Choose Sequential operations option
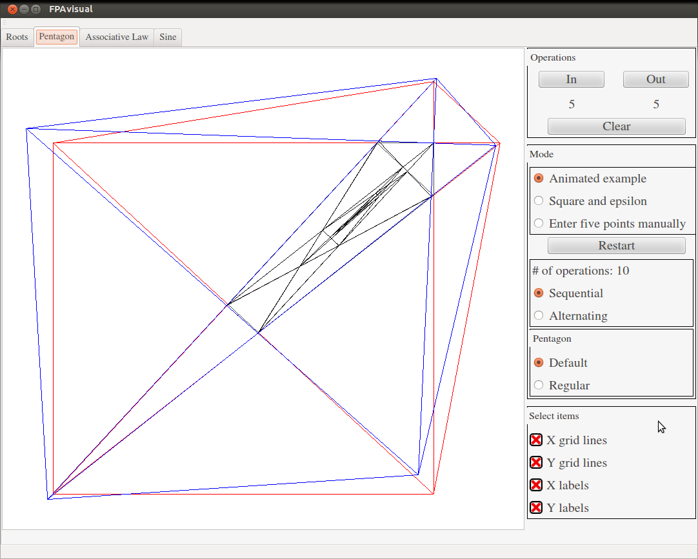 [x=539, y=293]
